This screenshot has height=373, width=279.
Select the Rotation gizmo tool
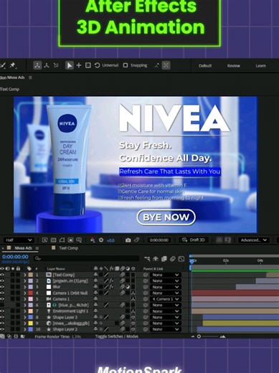point(97,65)
